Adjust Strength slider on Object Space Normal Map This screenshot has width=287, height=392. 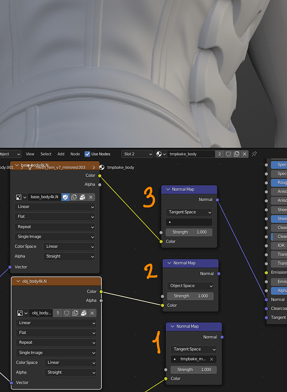point(190,296)
